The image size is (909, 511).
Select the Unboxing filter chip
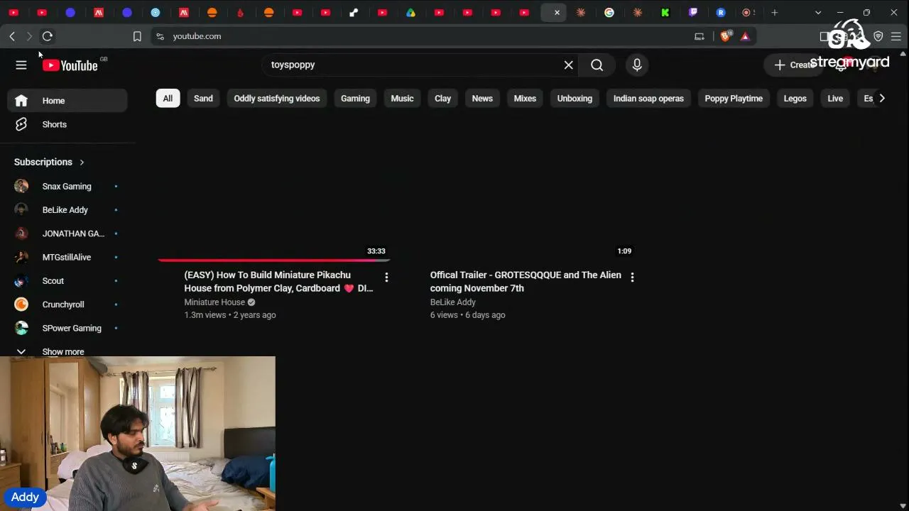pos(575,99)
